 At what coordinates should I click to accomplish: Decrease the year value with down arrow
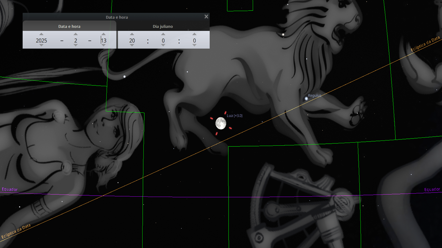pos(41,45)
